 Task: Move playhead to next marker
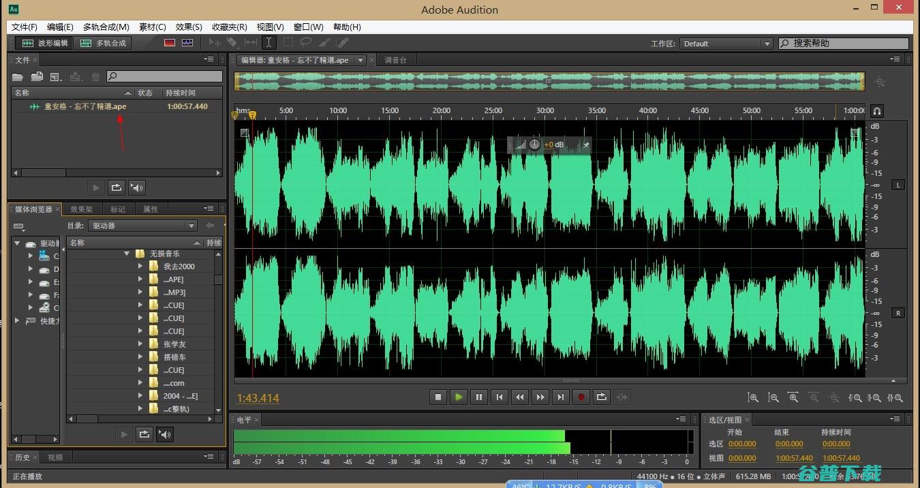click(561, 397)
